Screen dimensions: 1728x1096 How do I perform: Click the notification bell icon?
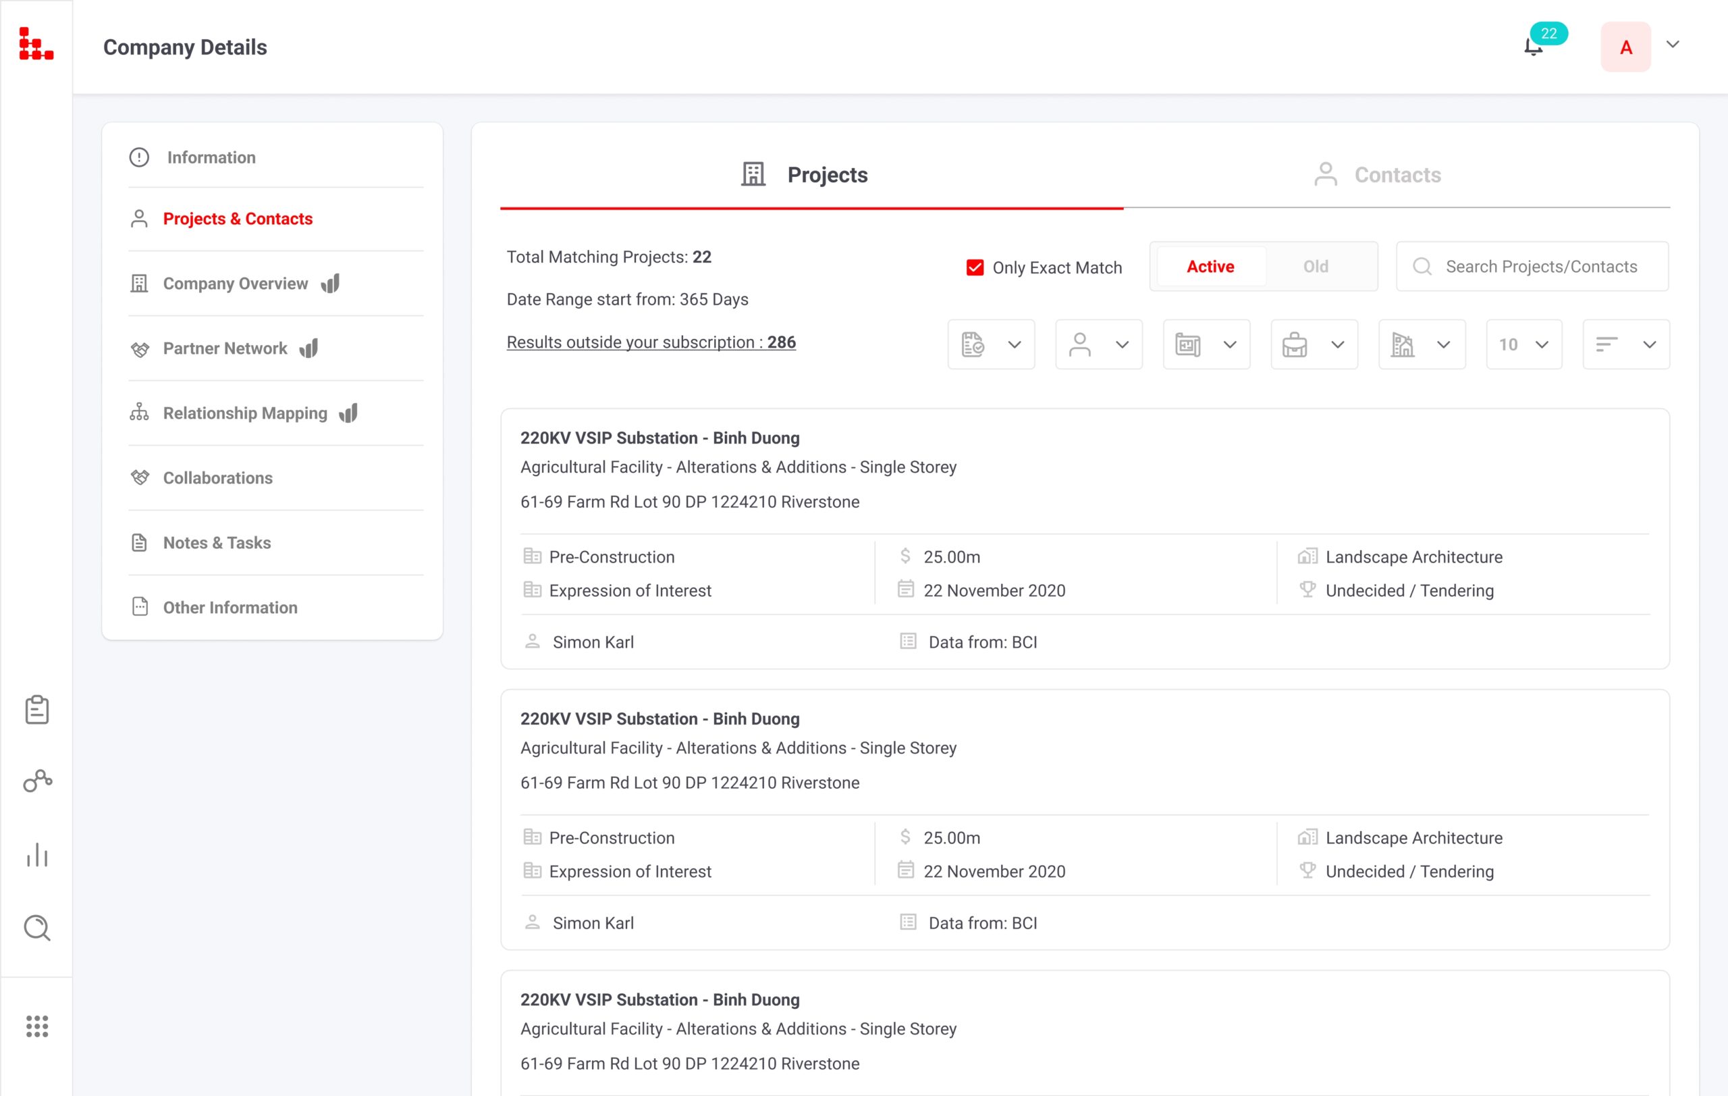(1533, 47)
